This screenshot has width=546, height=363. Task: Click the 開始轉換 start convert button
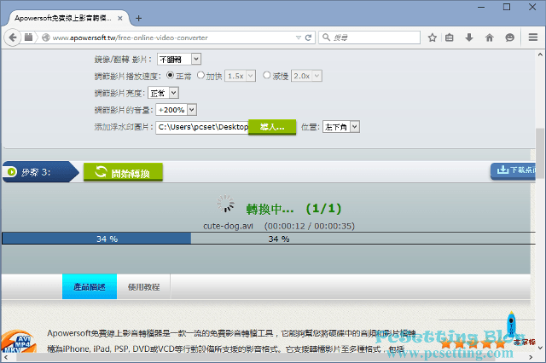pos(123,172)
